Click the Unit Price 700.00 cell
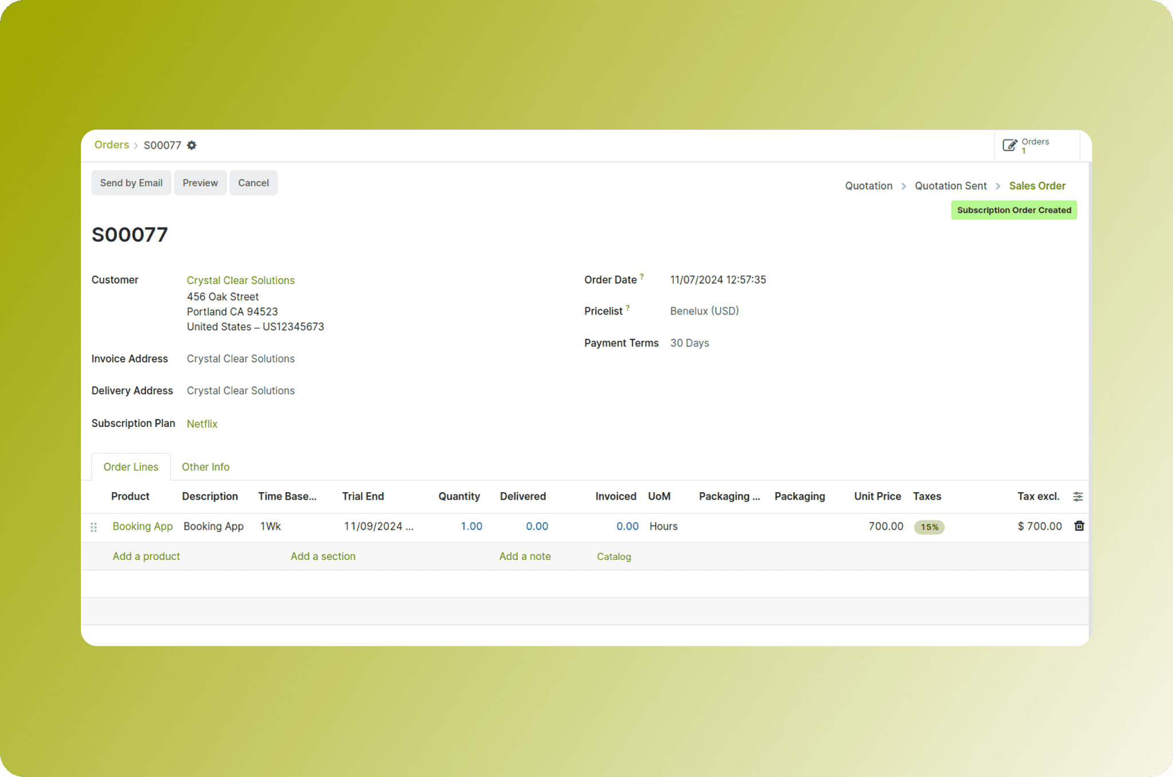Image resolution: width=1173 pixels, height=777 pixels. point(885,527)
